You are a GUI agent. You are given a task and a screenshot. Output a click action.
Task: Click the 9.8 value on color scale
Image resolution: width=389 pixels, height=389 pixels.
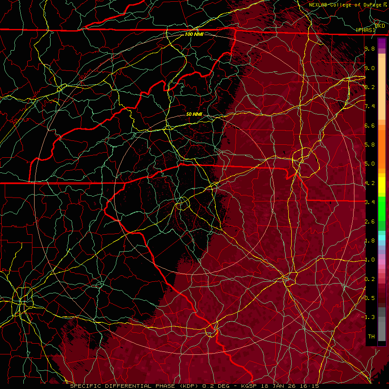[370, 49]
